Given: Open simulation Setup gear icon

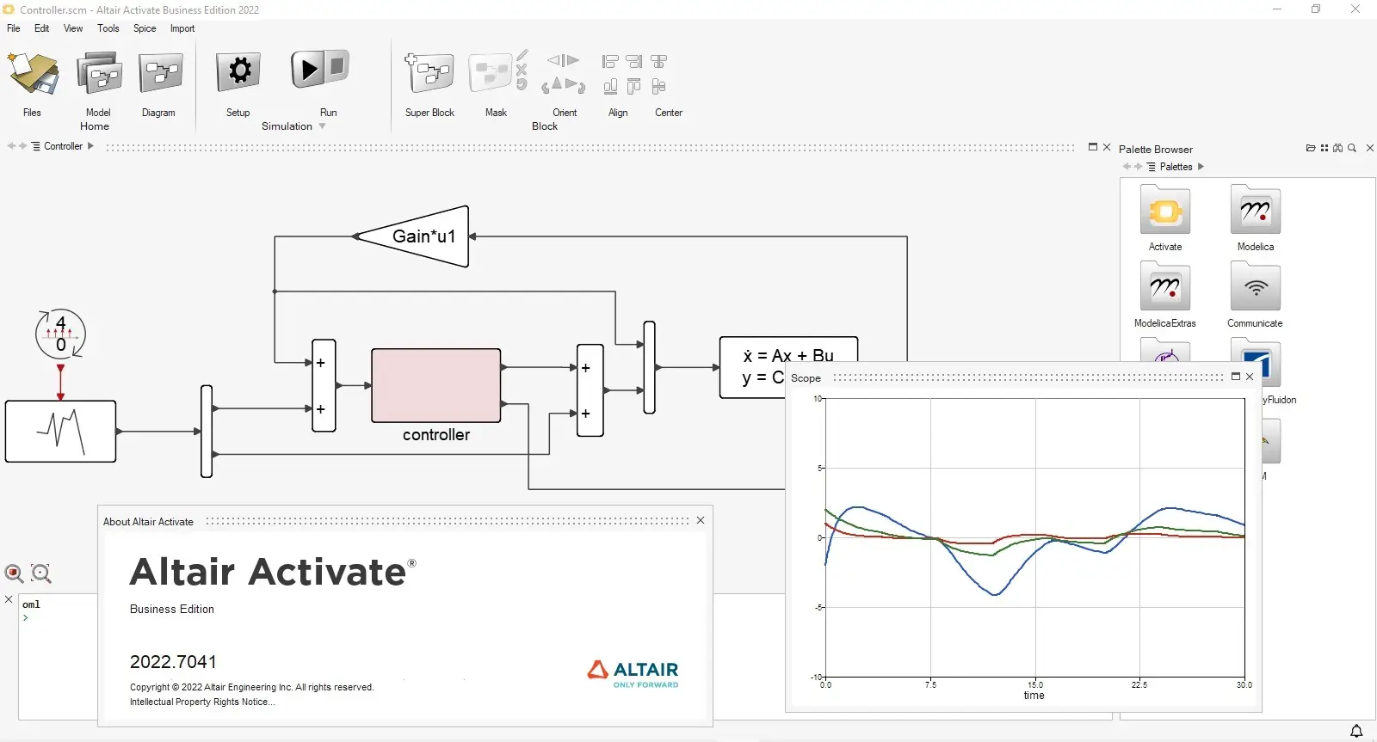Looking at the screenshot, I should click(x=238, y=71).
